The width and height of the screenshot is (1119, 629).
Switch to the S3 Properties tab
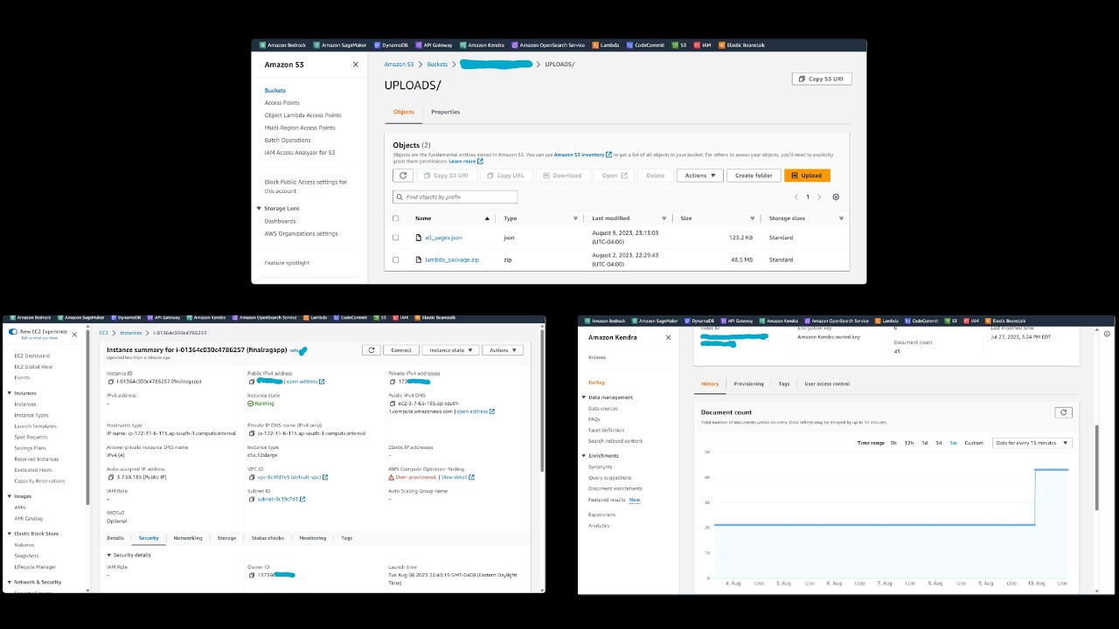[445, 112]
